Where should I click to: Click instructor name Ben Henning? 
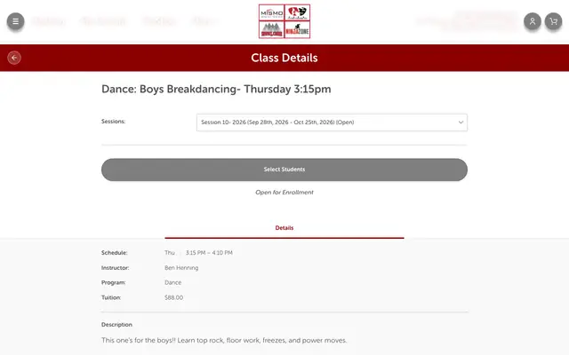[x=181, y=268]
